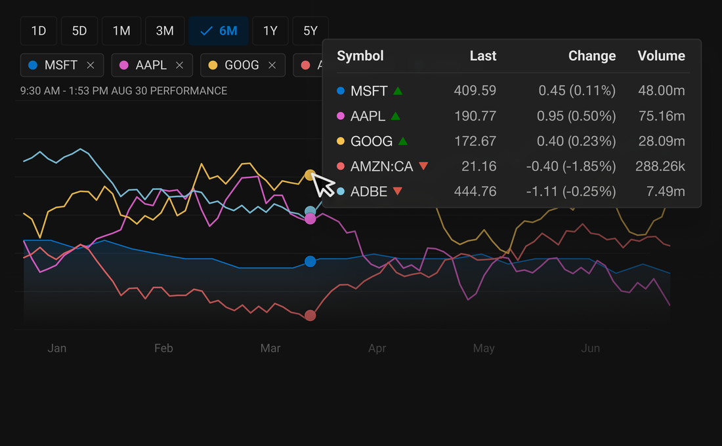722x446 pixels.
Task: Click the AAPL symbol chip
Action: pyautogui.click(x=152, y=65)
